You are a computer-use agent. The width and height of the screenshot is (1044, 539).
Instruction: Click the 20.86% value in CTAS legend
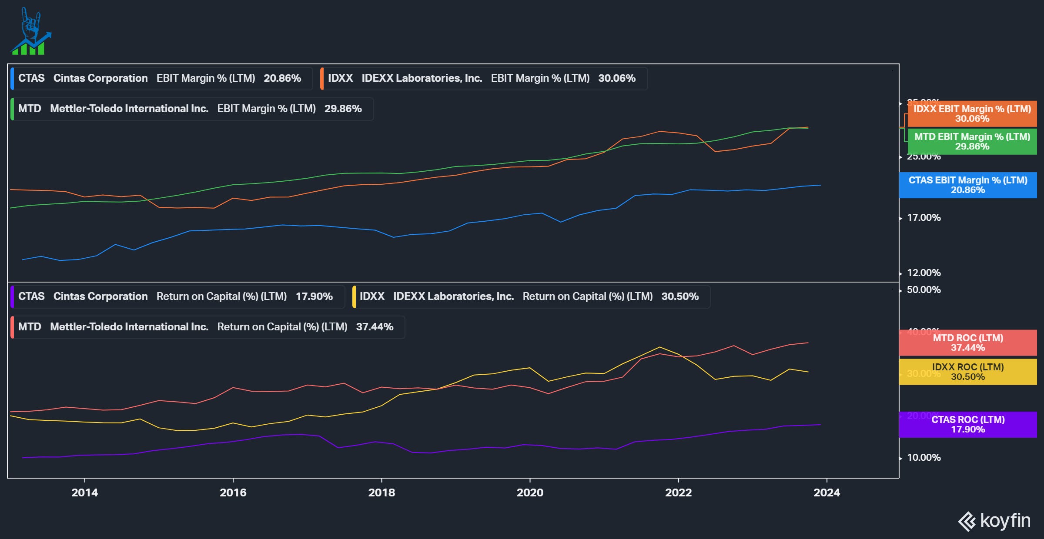pyautogui.click(x=282, y=79)
